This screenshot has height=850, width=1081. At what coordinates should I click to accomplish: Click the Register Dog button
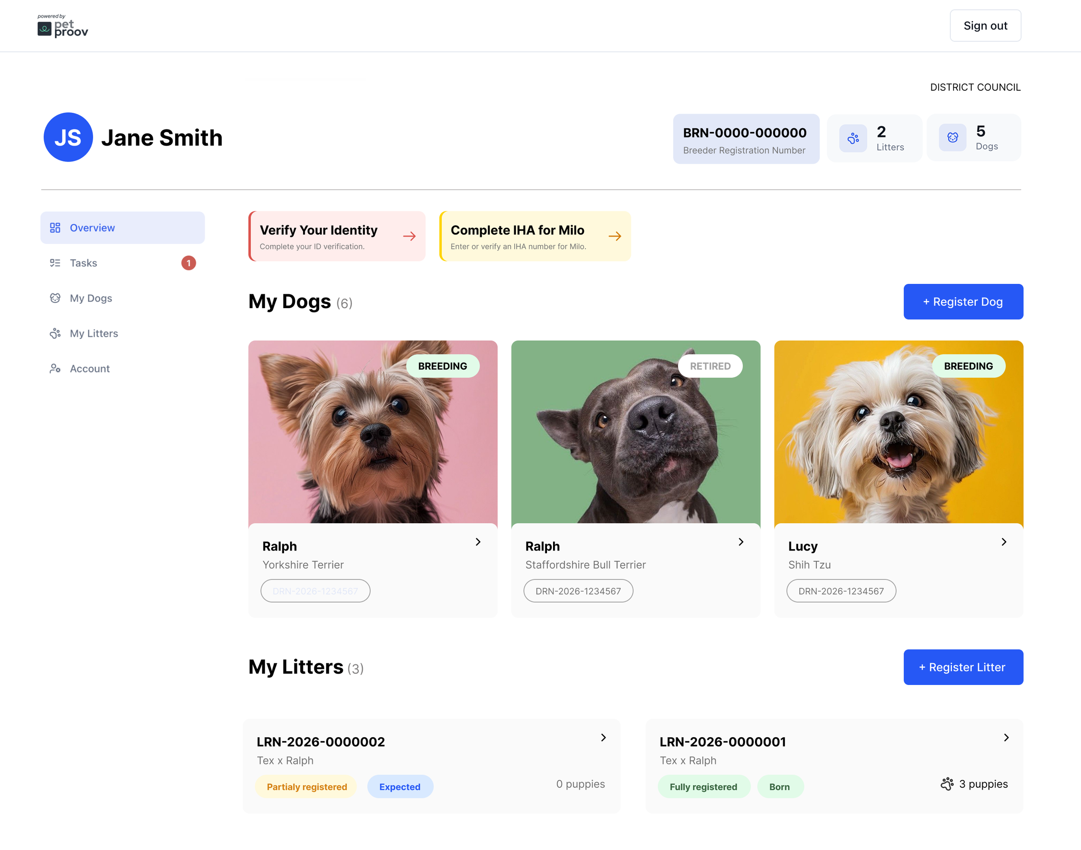[963, 302]
